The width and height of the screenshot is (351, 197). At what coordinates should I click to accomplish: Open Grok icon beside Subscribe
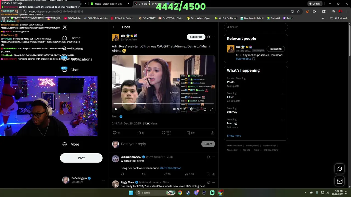coord(209,37)
